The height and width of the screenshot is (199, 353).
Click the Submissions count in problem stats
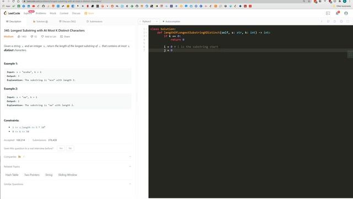point(45,140)
